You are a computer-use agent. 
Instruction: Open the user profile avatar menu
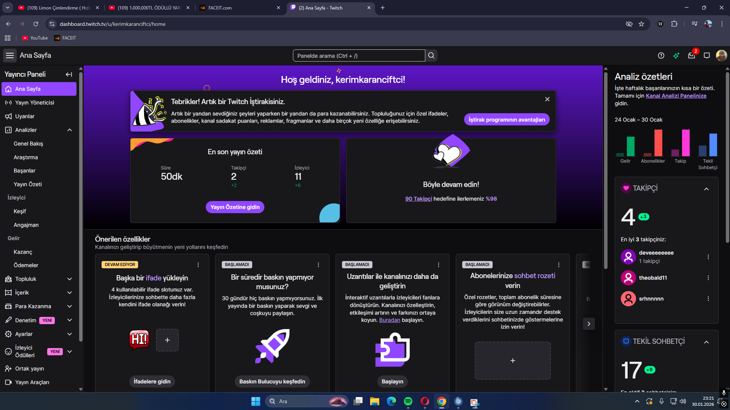721,55
